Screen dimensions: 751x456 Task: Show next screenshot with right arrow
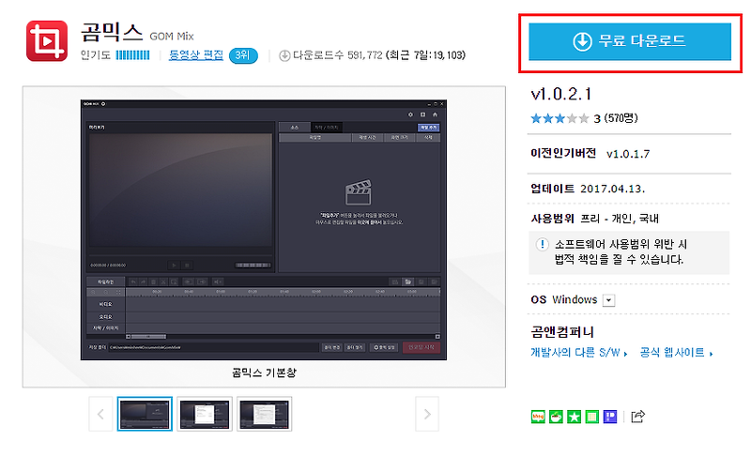(x=427, y=414)
